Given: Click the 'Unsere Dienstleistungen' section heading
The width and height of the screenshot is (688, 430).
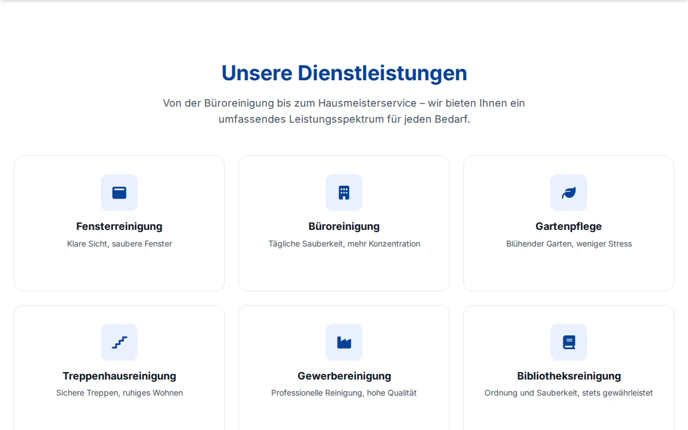Looking at the screenshot, I should [x=344, y=73].
